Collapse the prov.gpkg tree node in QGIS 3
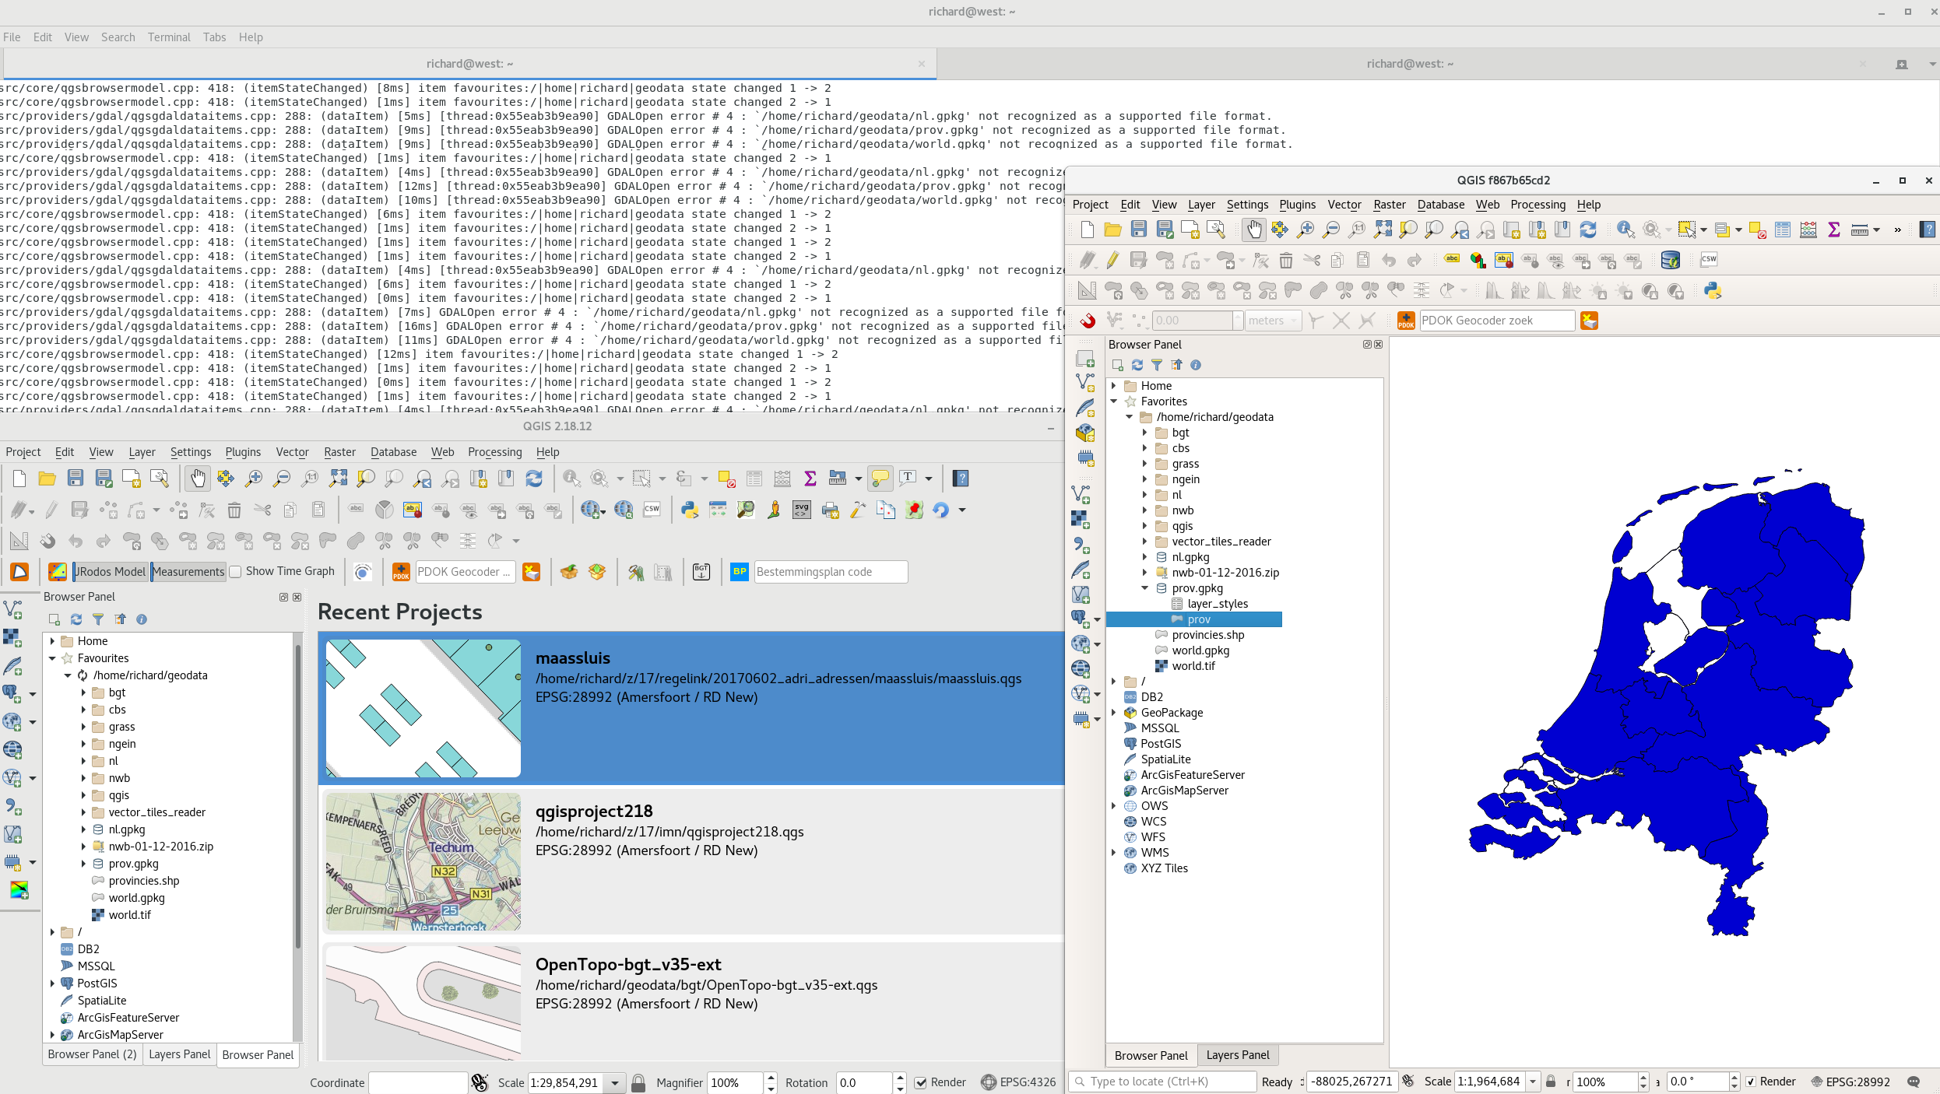This screenshot has width=1940, height=1094. (x=1145, y=588)
